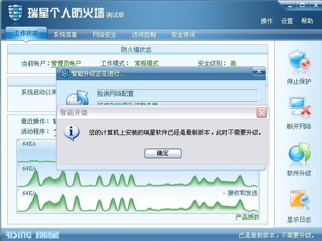This screenshot has width=322, height=241.
Task: Click the blue info icon in the dialog
Action: pyautogui.click(x=71, y=133)
